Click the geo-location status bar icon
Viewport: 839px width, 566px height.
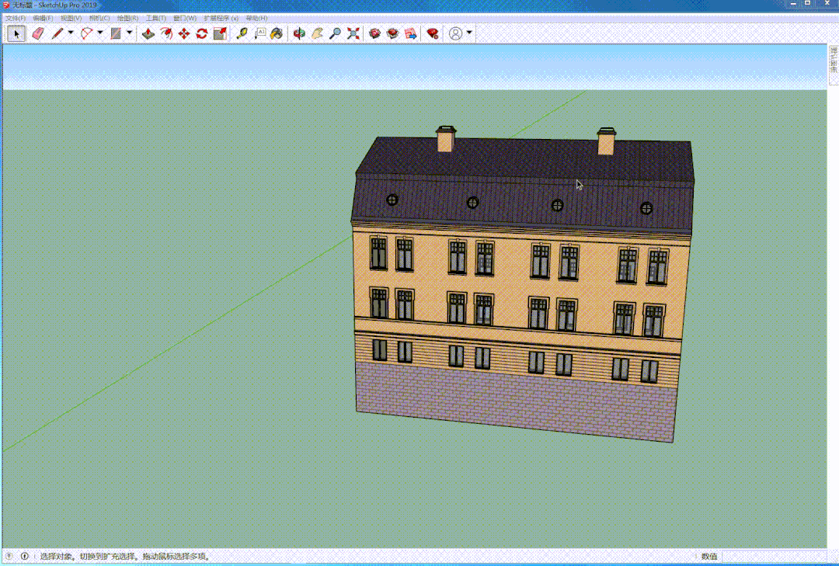point(9,557)
